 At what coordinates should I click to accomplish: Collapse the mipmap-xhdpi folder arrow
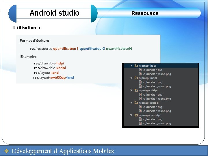131,90
